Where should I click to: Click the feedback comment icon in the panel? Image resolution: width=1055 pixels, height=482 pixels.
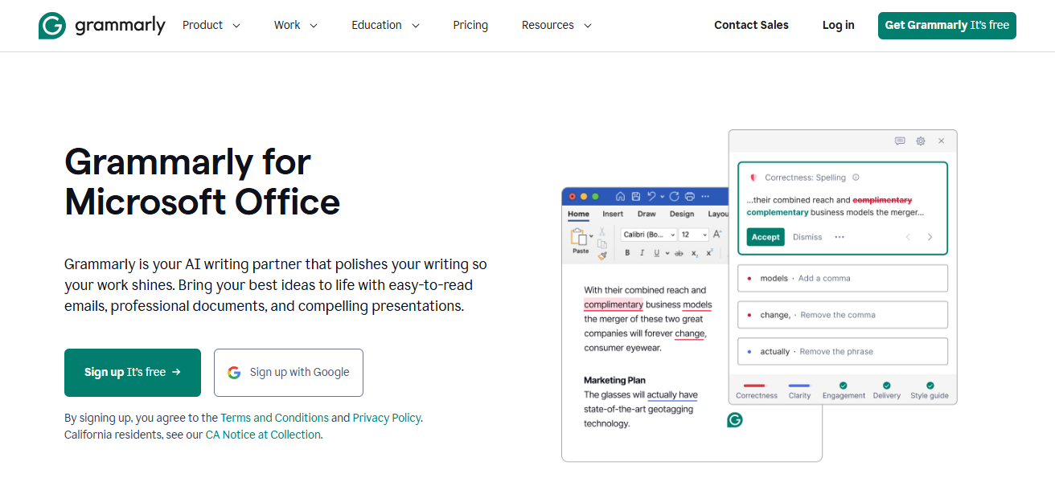coord(899,141)
